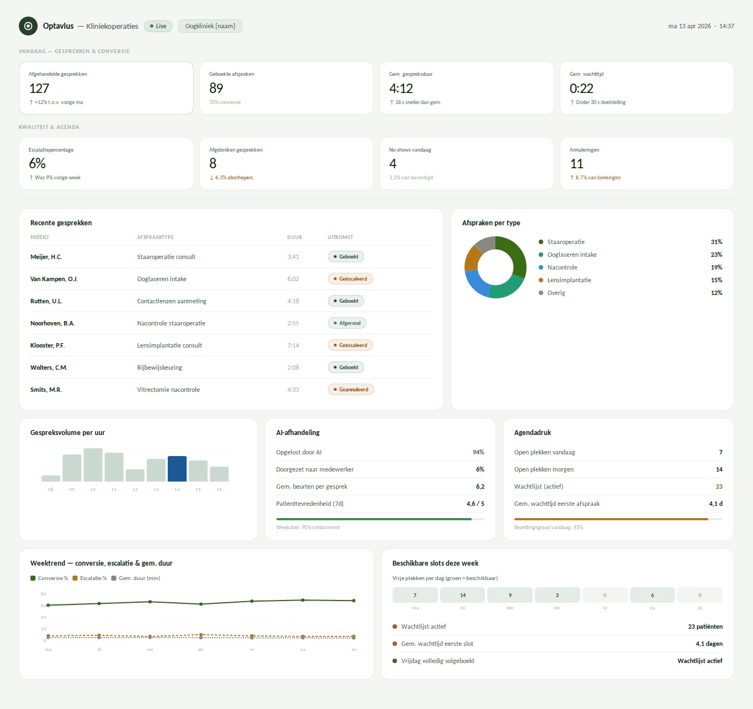Select patient Smits, M.R.
The width and height of the screenshot is (753, 709).
[46, 390]
